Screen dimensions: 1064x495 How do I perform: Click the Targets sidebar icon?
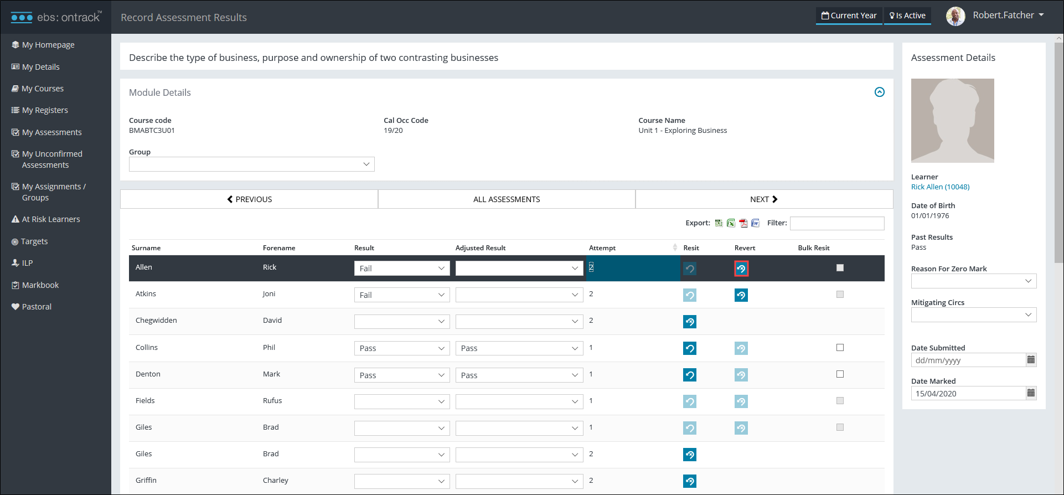[x=15, y=242]
